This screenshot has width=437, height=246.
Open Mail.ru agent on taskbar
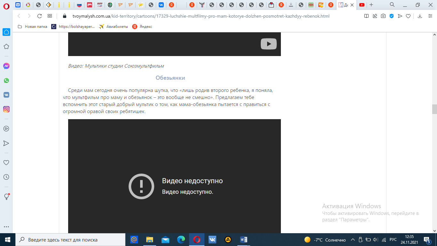(134, 240)
